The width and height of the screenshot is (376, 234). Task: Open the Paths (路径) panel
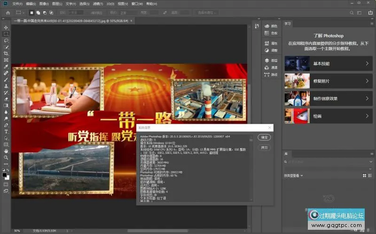pos(271,75)
